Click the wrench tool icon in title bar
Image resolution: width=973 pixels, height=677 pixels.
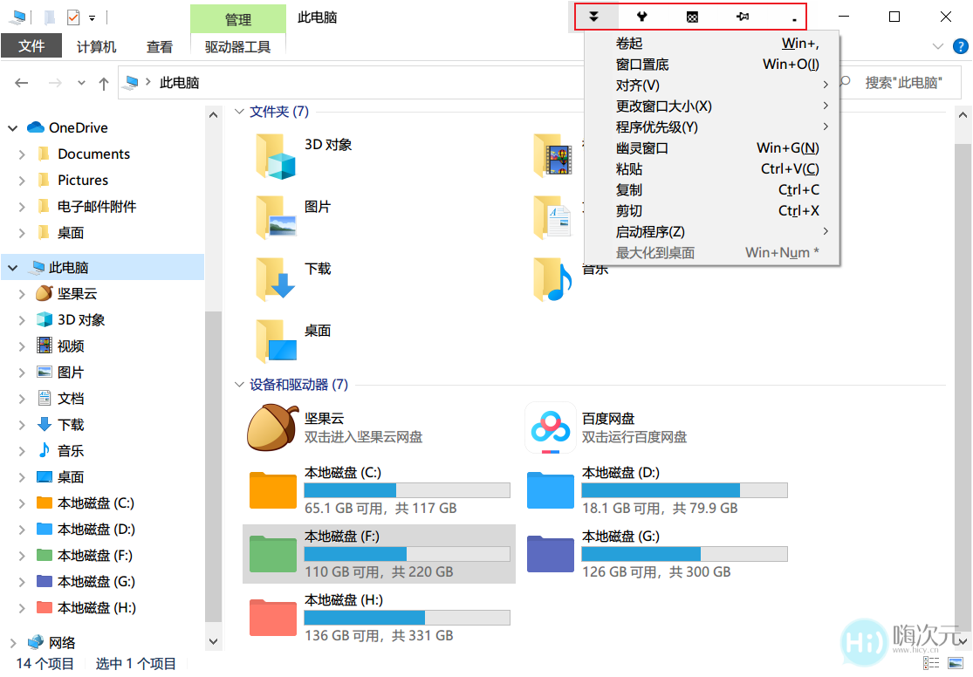pyautogui.click(x=641, y=17)
